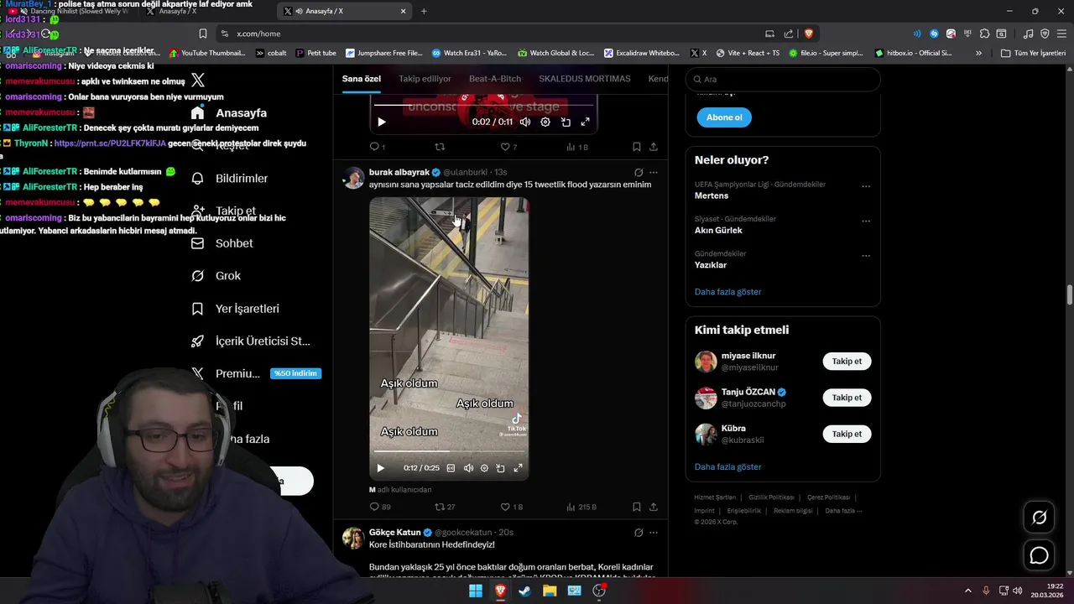Switch to the Beat-A-Bitch tab
Viewport: 1074px width, 604px height.
click(x=495, y=79)
